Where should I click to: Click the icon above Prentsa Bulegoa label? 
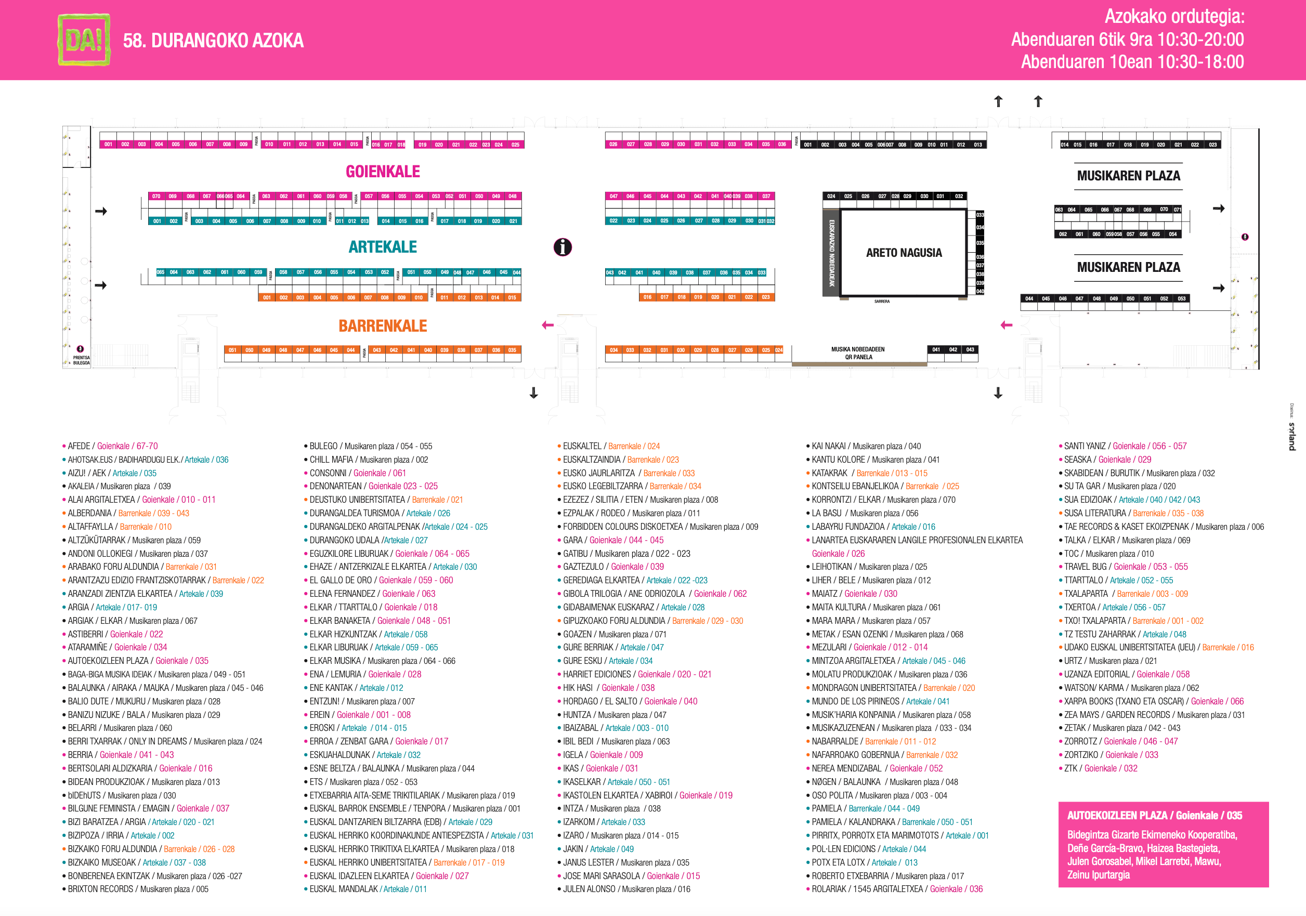[x=80, y=349]
